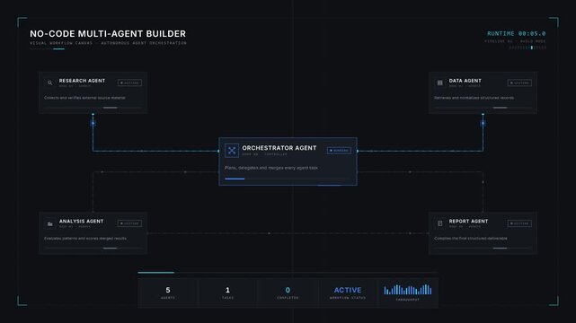The width and height of the screenshot is (576, 323).
Task: Click the tasks count stat showing 1
Action: pos(227,292)
